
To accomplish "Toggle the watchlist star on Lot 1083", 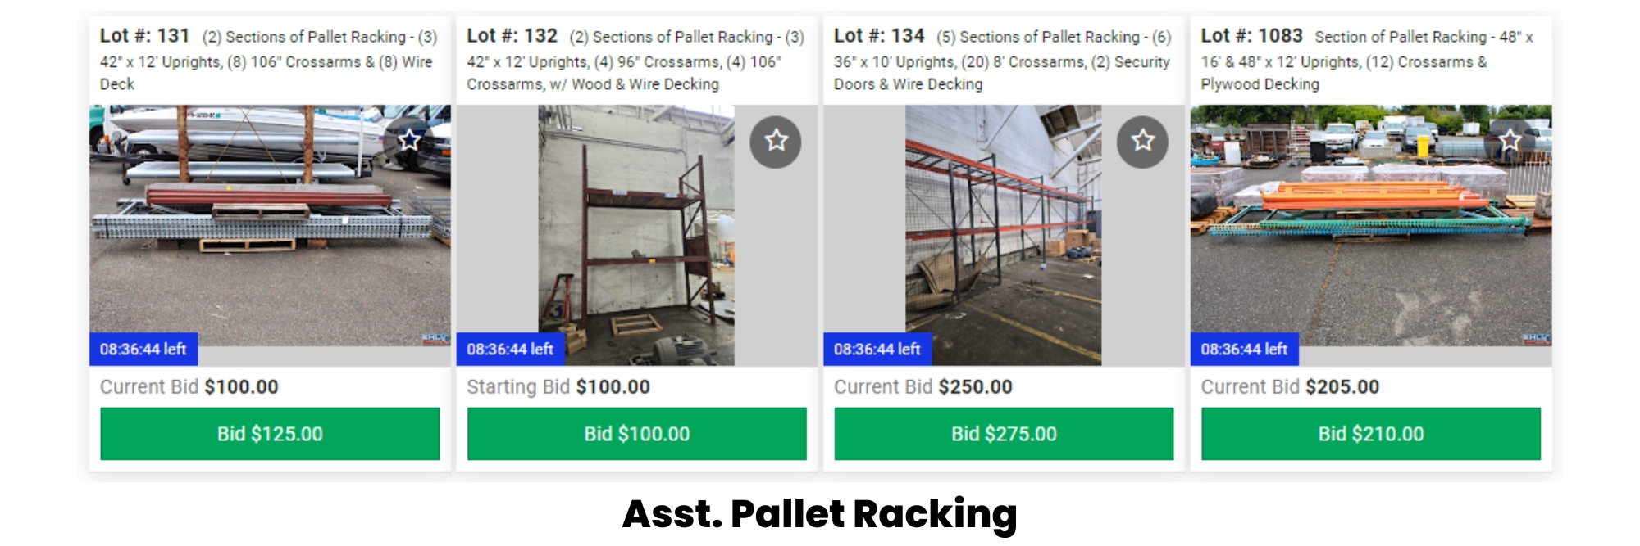I will click(1510, 142).
